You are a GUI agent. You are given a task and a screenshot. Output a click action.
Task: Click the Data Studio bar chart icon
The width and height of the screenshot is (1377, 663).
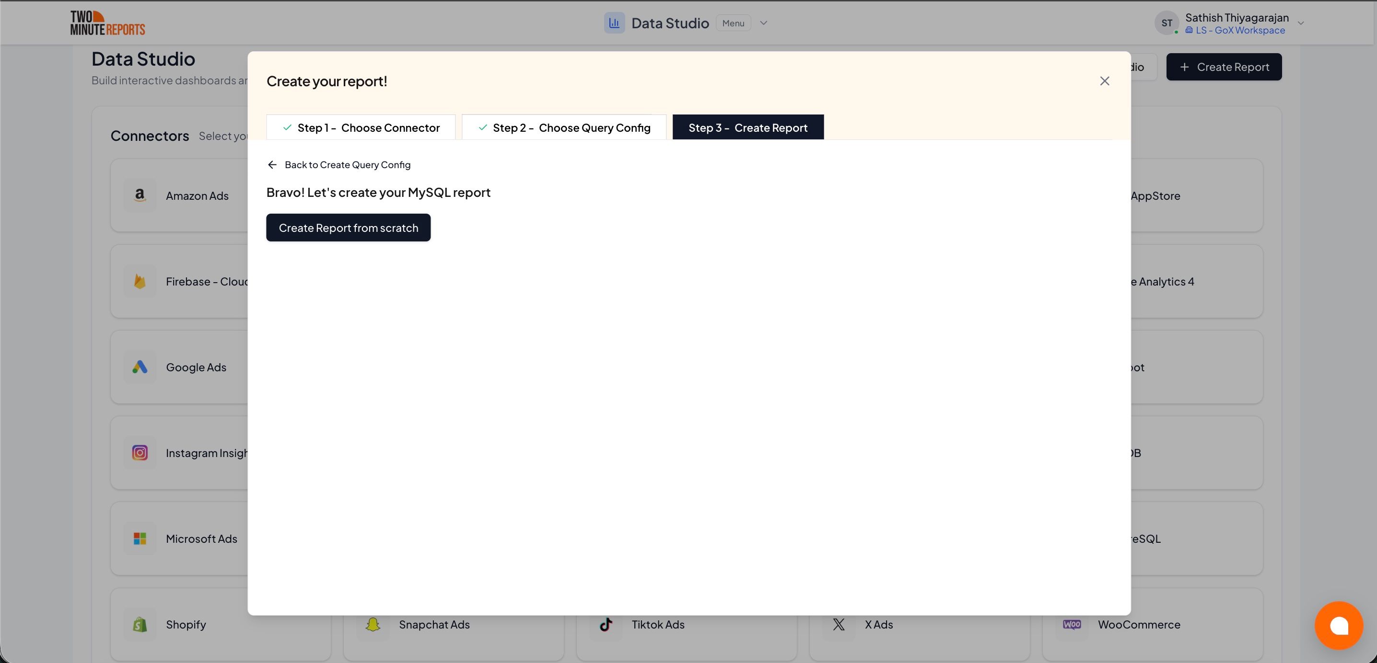pyautogui.click(x=614, y=23)
